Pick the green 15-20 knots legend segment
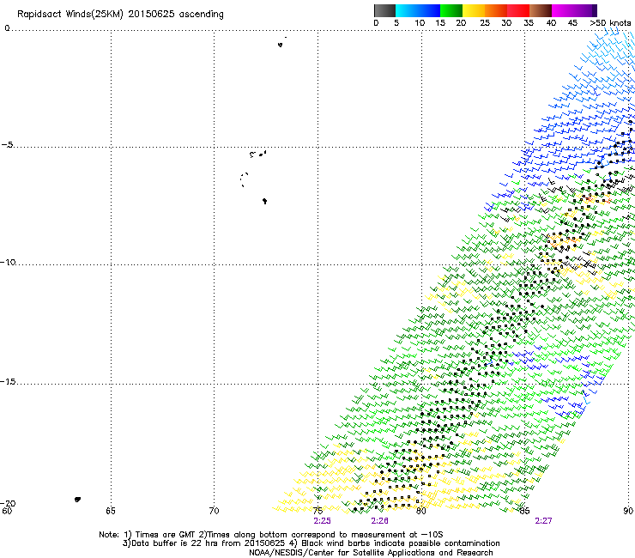Image resolution: width=635 pixels, height=558 pixels. point(451,10)
